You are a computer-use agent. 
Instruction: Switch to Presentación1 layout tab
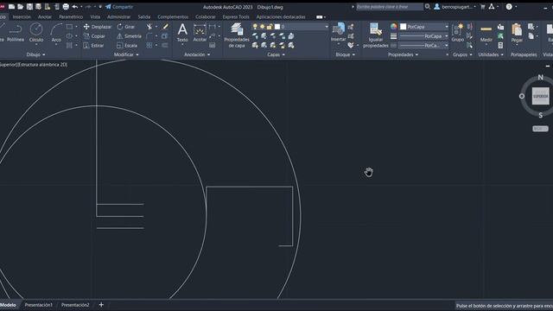pos(38,305)
